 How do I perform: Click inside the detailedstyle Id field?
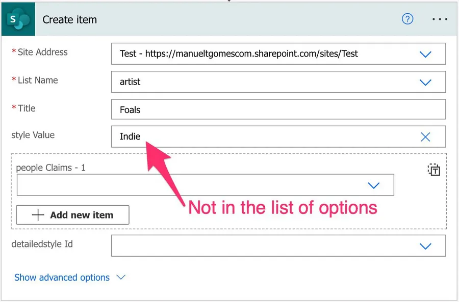(260, 246)
